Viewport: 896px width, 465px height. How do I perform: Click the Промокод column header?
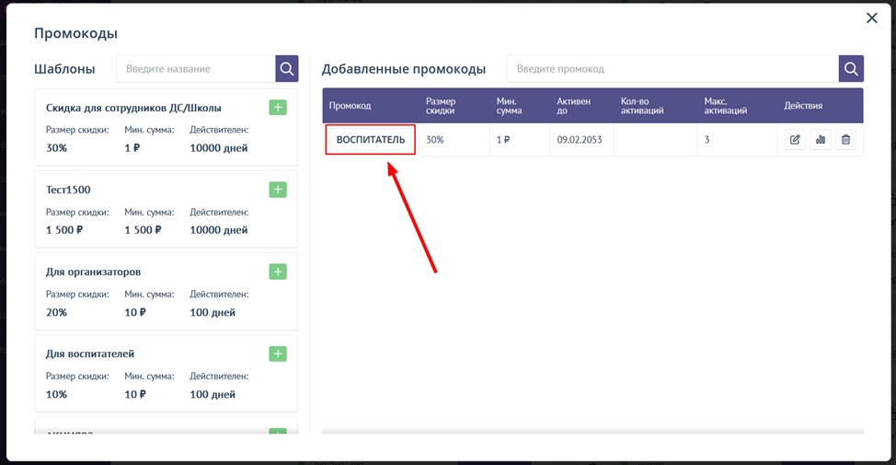click(x=350, y=106)
